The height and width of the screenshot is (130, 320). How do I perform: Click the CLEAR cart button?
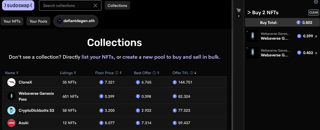point(314,12)
